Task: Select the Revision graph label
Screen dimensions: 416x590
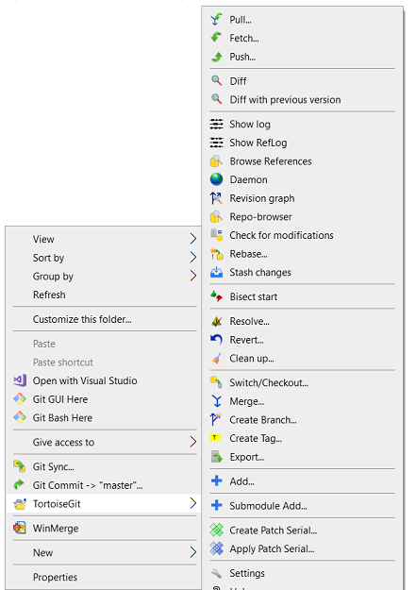Action: pos(262,198)
